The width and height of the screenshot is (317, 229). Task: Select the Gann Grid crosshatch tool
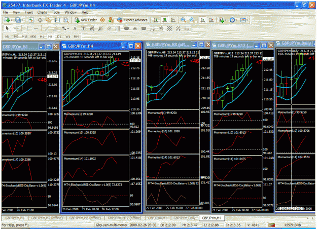click(x=169, y=28)
